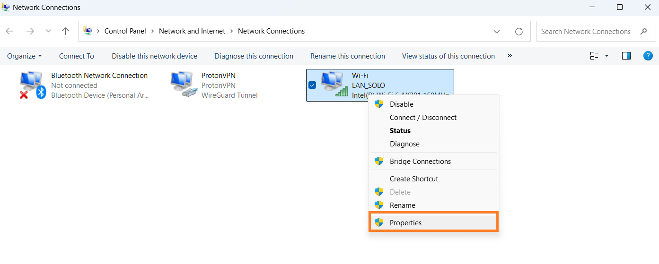Expand the Organize dropdown menu
Image resolution: width=659 pixels, height=264 pixels.
[x=24, y=56]
